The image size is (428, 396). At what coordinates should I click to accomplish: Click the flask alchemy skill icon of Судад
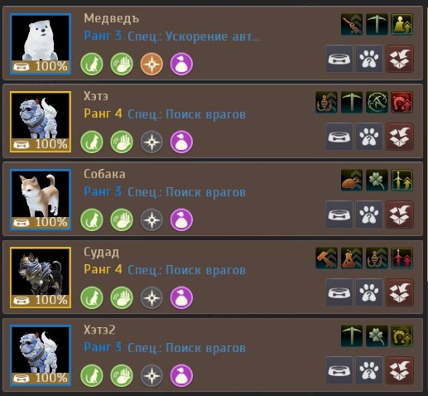(352, 258)
